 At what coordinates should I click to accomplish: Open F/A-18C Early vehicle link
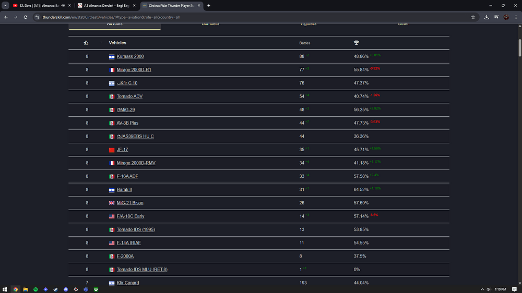130,216
